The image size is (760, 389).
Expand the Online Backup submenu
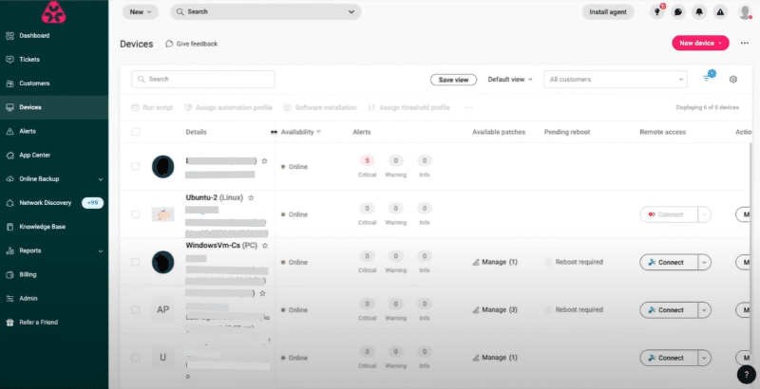[x=101, y=179]
